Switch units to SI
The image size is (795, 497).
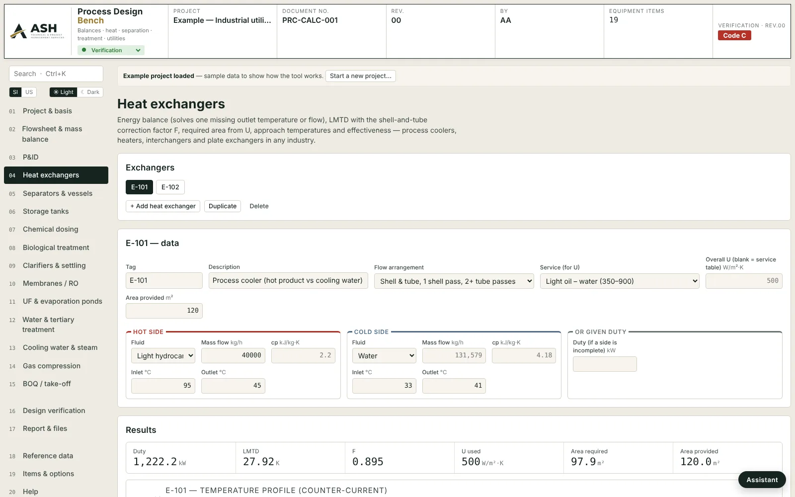pos(15,92)
